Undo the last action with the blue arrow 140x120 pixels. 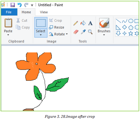tap(20, 5)
